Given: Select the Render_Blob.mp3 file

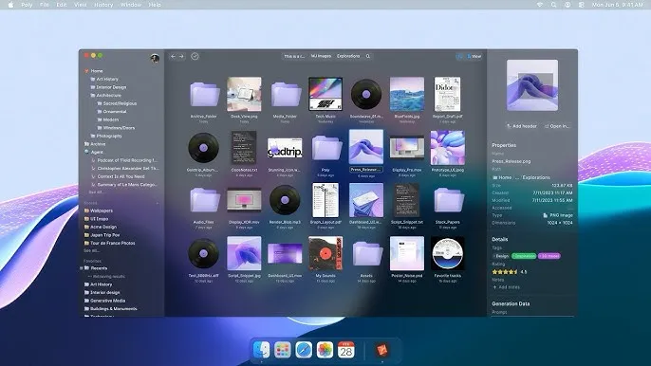Looking at the screenshot, I should (x=285, y=200).
